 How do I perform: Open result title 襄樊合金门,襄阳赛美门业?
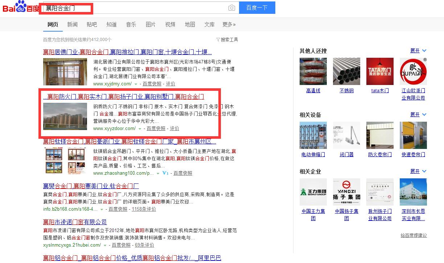pos(91,186)
